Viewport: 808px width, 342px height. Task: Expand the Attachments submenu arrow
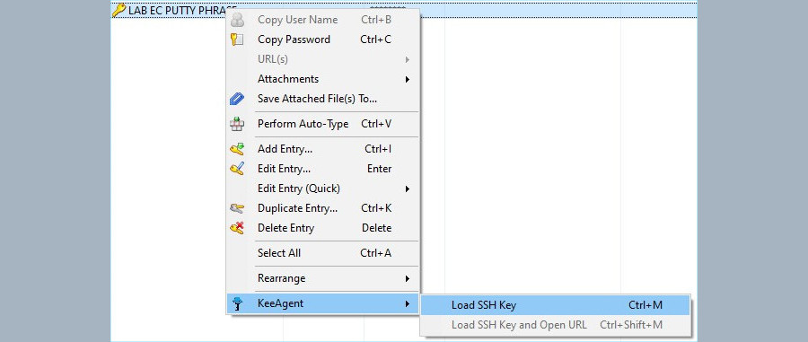pyautogui.click(x=407, y=79)
